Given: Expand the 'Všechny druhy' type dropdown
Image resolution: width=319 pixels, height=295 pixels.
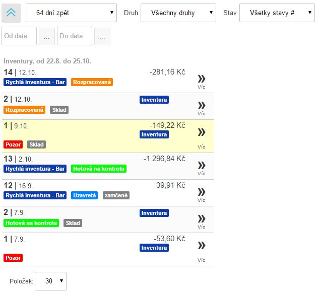Looking at the screenshot, I should 178,12.
